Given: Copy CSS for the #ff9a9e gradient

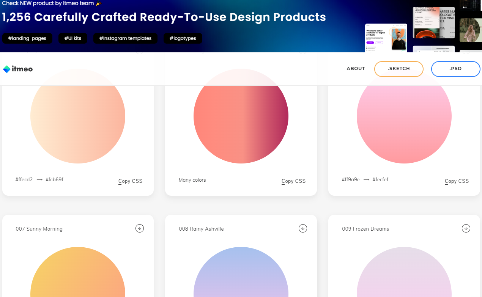Looking at the screenshot, I should coord(457,181).
